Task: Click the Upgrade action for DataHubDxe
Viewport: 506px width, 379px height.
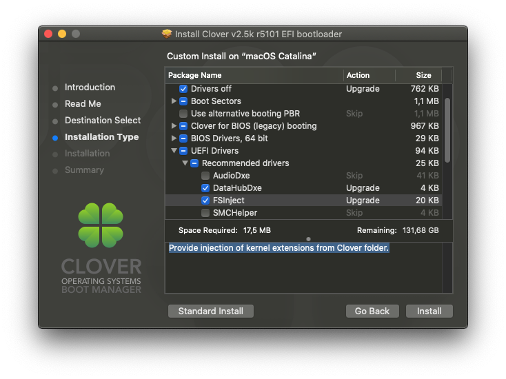Action: (x=363, y=188)
